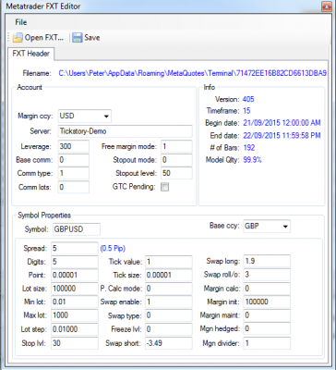Image resolution: width=336 pixels, height=370 pixels.
Task: Click the Swap enable input field
Action: (x=169, y=302)
